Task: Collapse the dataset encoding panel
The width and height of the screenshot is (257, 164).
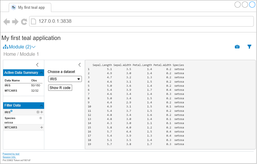Action: tap(80, 65)
